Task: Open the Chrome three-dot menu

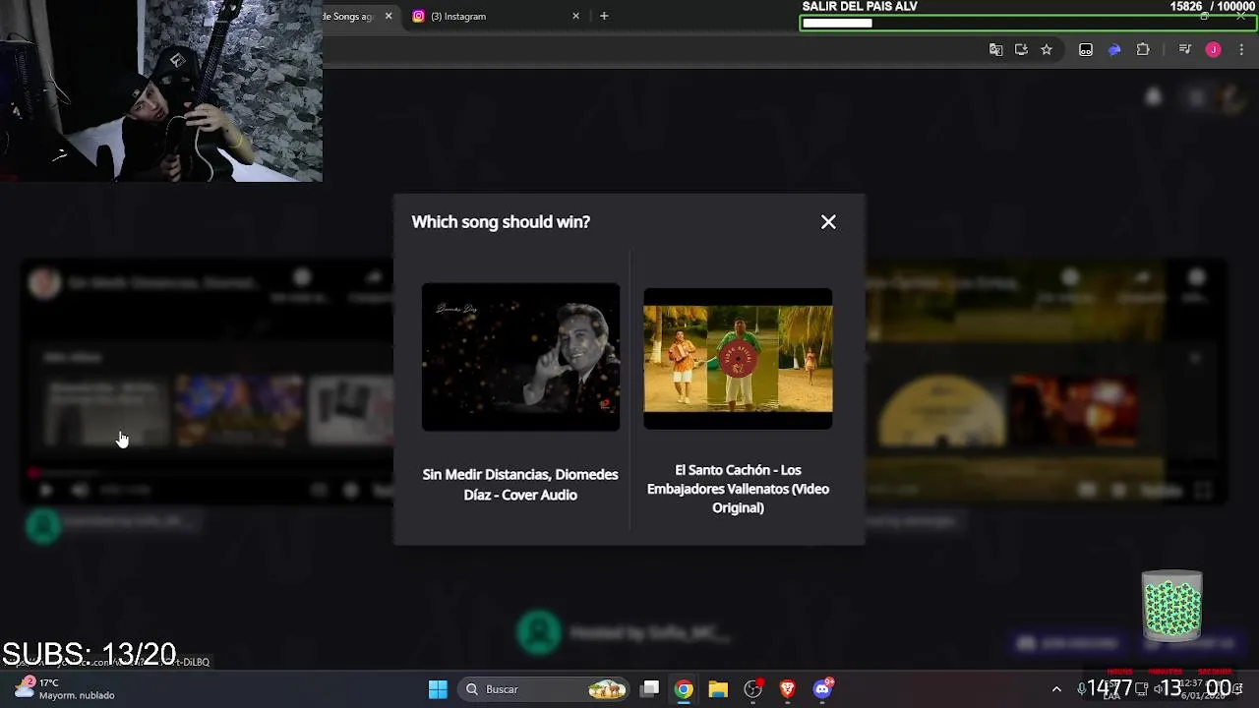Action: (x=1241, y=50)
